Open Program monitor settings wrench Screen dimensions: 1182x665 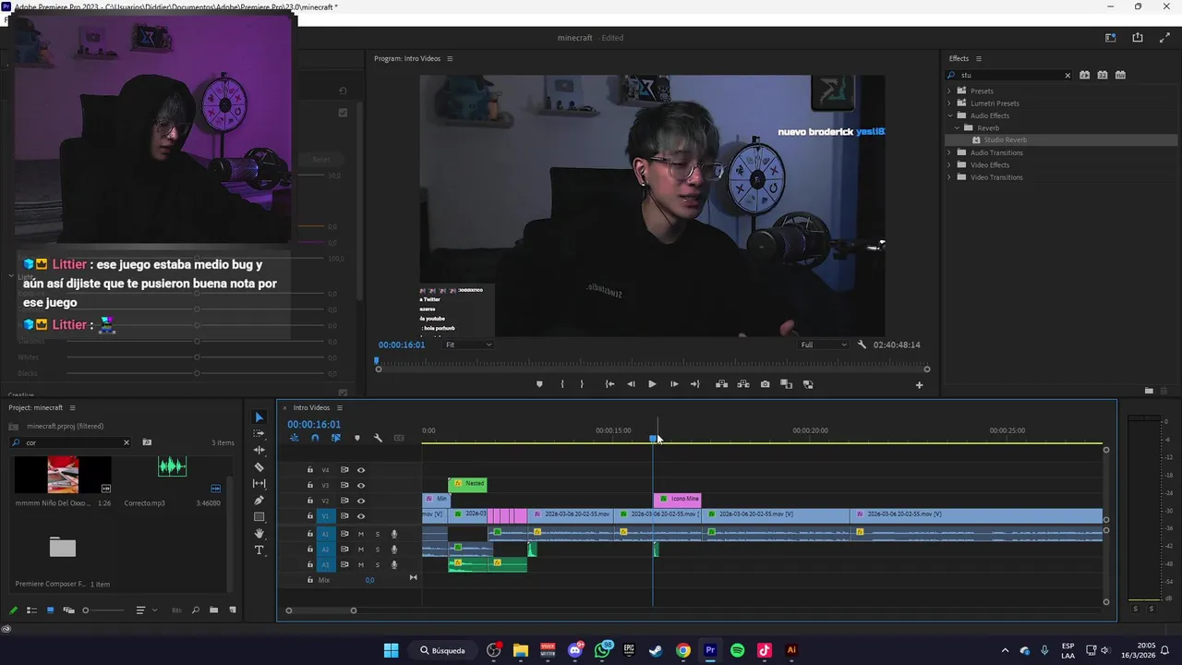(x=862, y=345)
